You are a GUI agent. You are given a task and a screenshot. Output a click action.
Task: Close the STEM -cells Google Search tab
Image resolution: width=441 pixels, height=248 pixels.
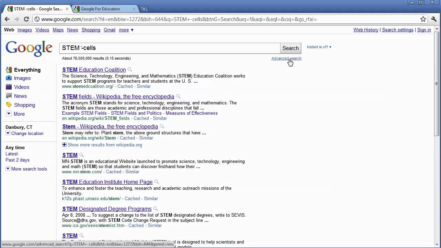(x=67, y=9)
